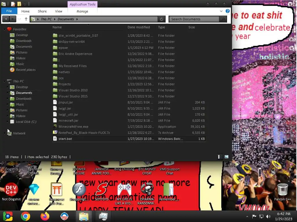The width and height of the screenshot is (297, 222).
Task: Launch Firefox from the taskbar
Action: [45, 216]
